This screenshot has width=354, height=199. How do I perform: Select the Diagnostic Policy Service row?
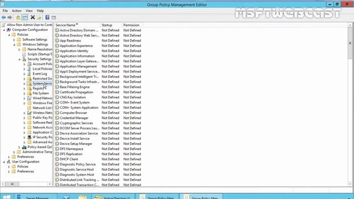pyautogui.click(x=98, y=164)
